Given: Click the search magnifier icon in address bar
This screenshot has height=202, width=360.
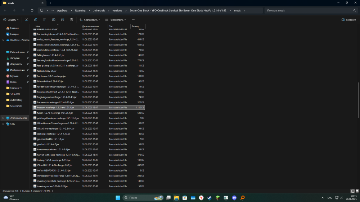Looking at the screenshot, I should click(x=355, y=10).
